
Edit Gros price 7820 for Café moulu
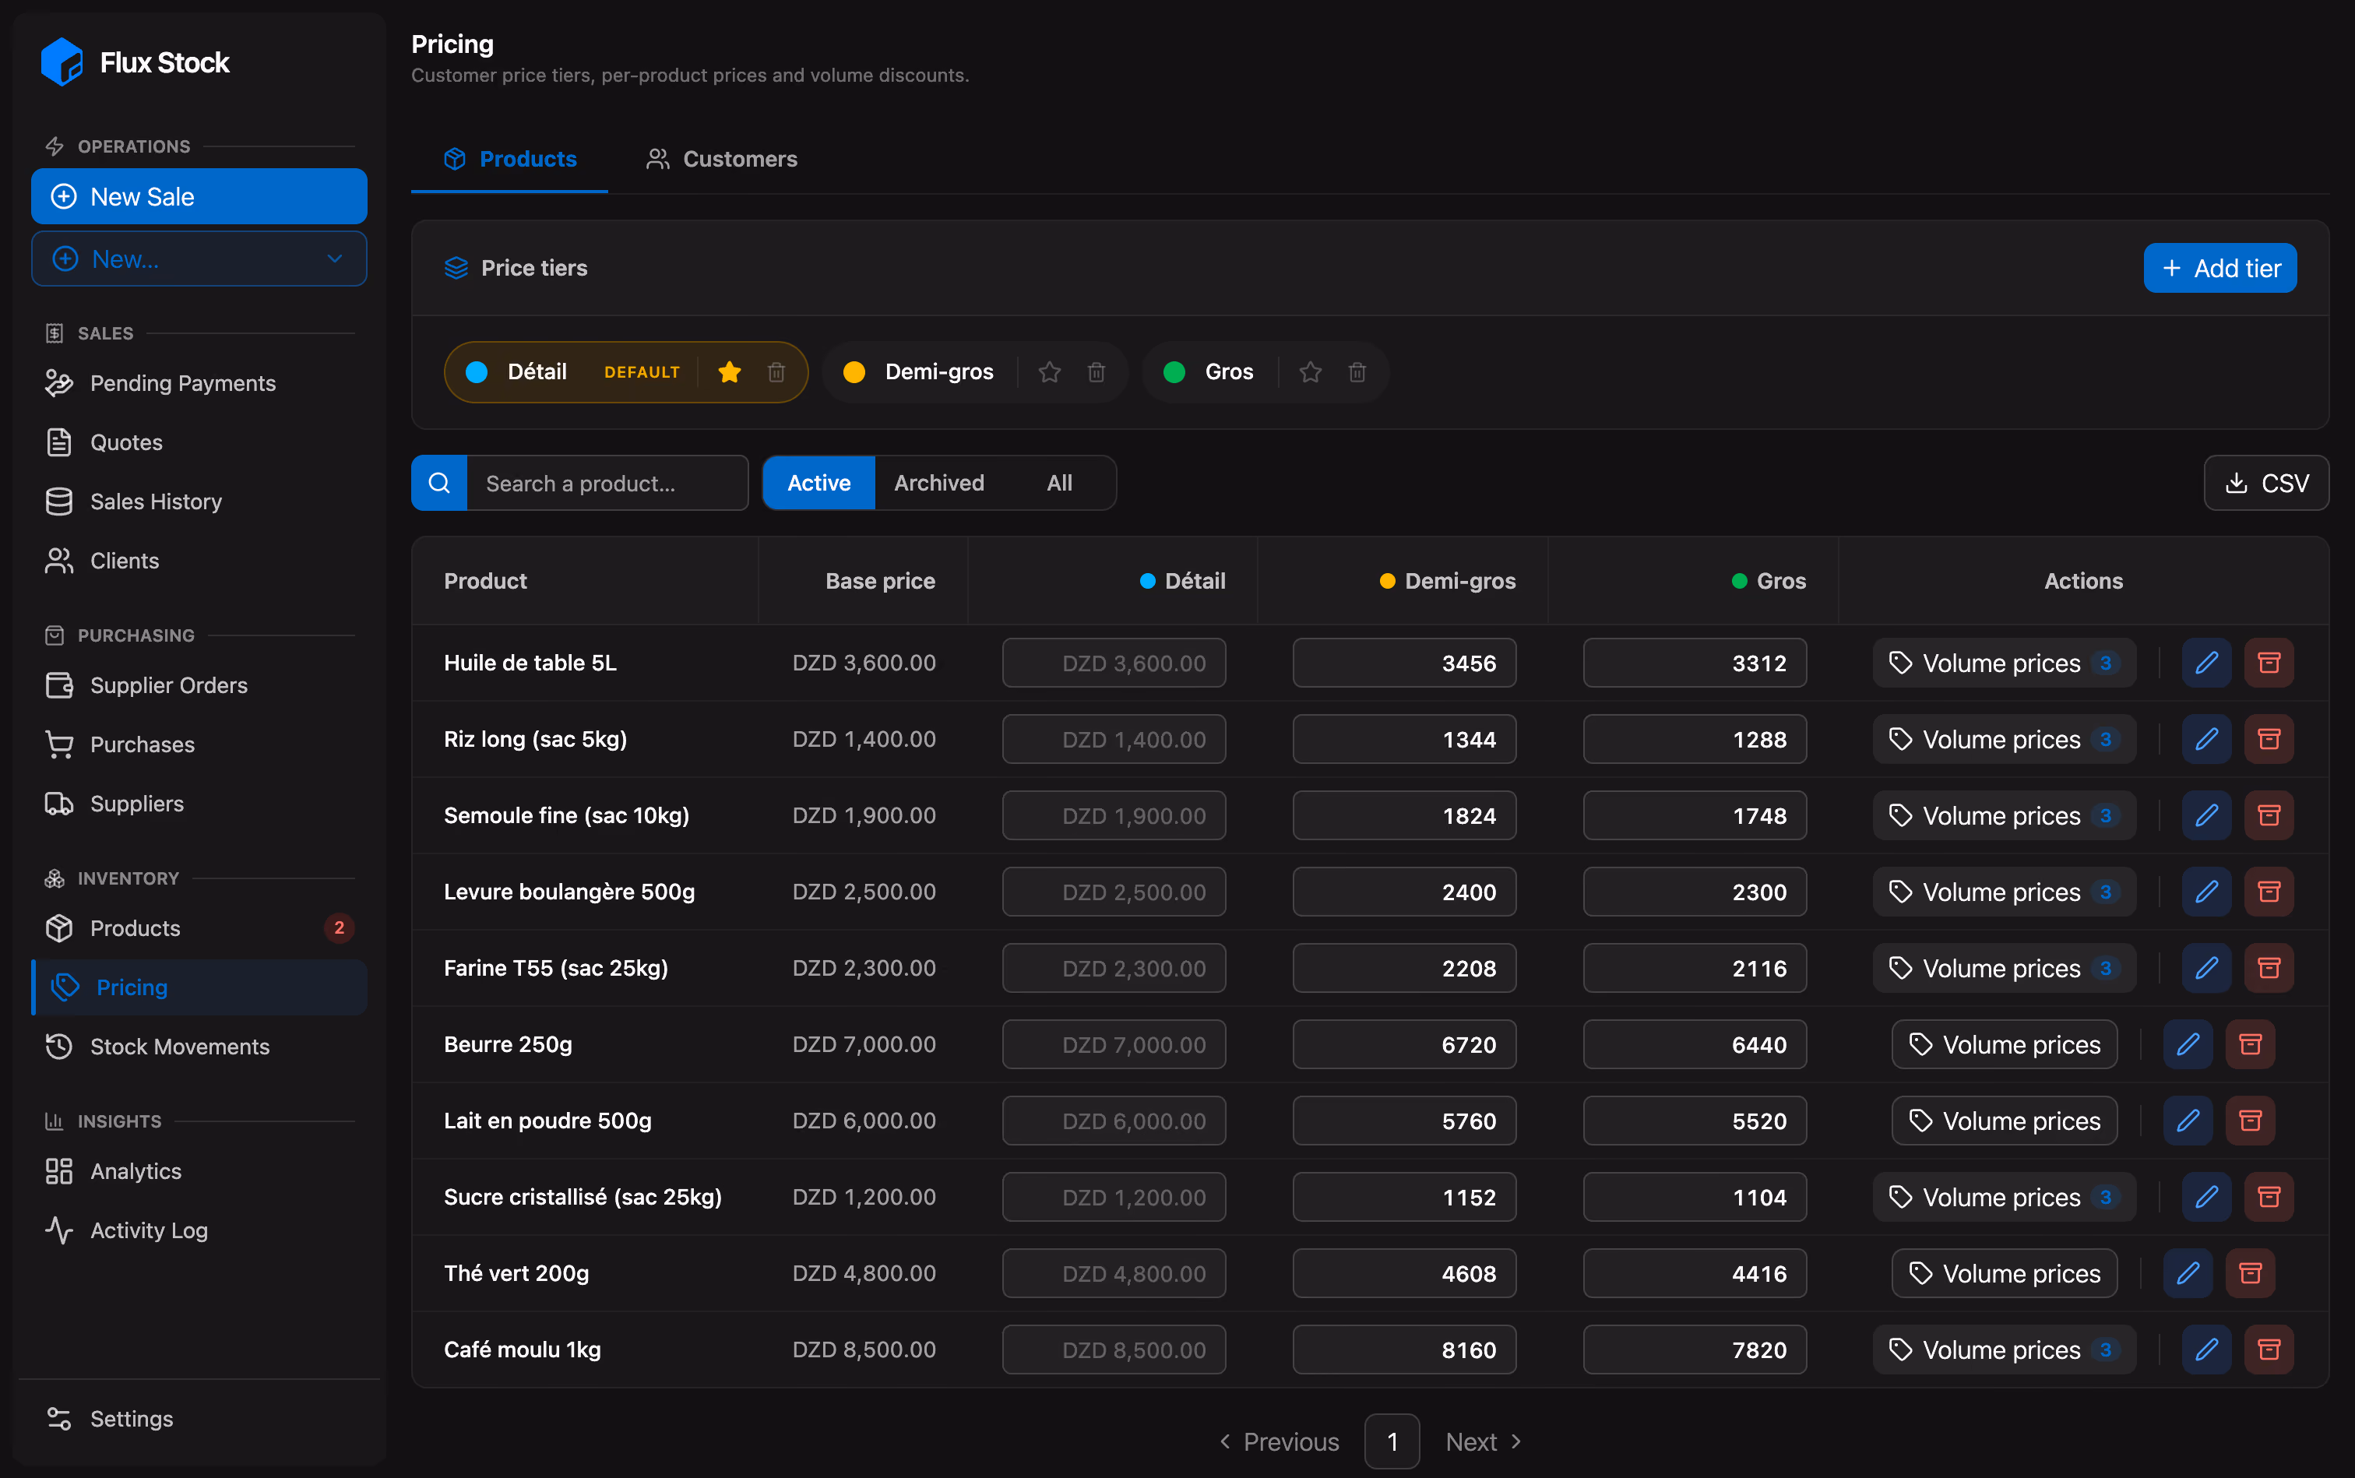point(1694,1349)
